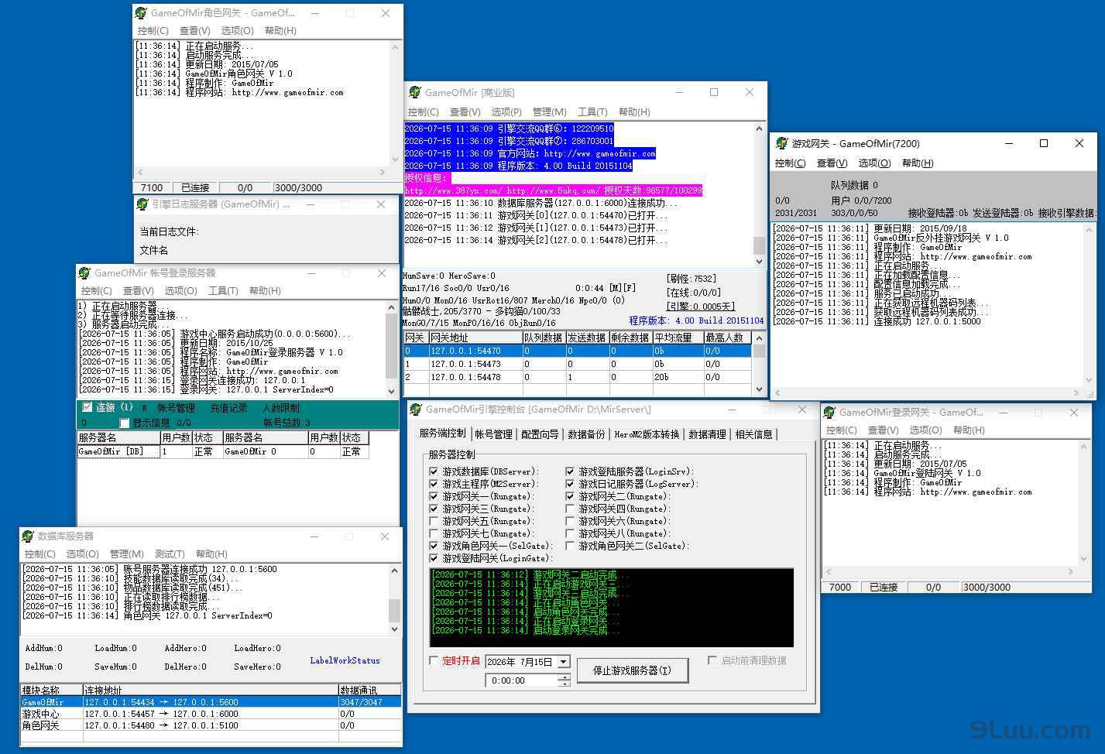Open 查看(V) menu in 帐号登录服务器
1105x754 pixels.
pos(138,291)
